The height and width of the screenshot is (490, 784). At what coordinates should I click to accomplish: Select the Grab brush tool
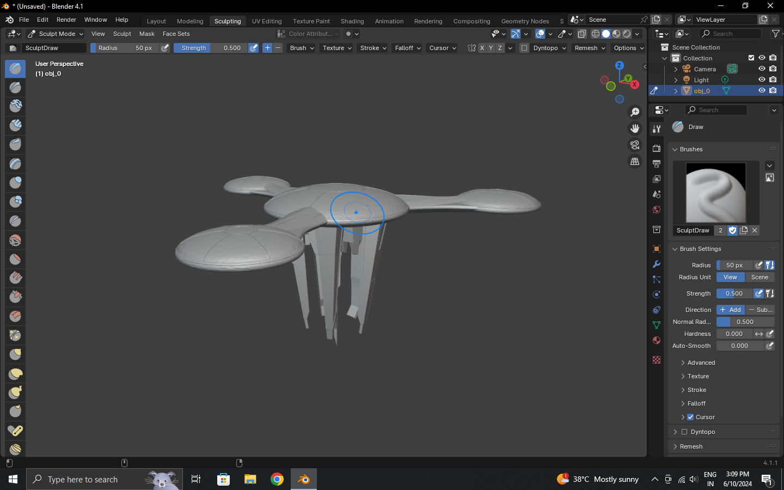click(15, 354)
